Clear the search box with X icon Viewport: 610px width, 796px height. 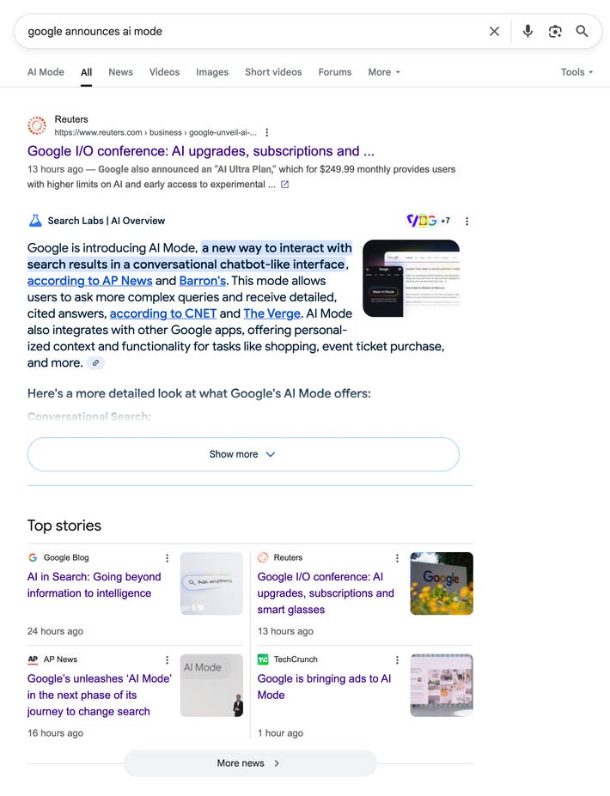coord(494,32)
